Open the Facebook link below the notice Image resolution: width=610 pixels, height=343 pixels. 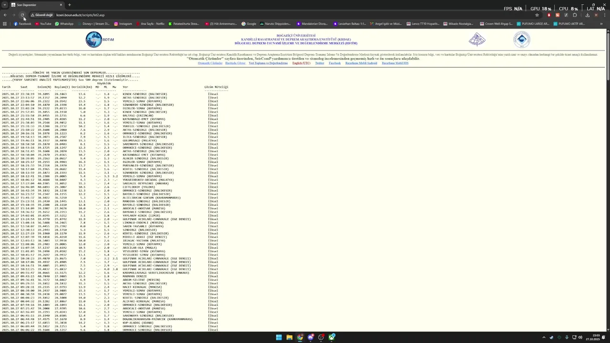[335, 63]
